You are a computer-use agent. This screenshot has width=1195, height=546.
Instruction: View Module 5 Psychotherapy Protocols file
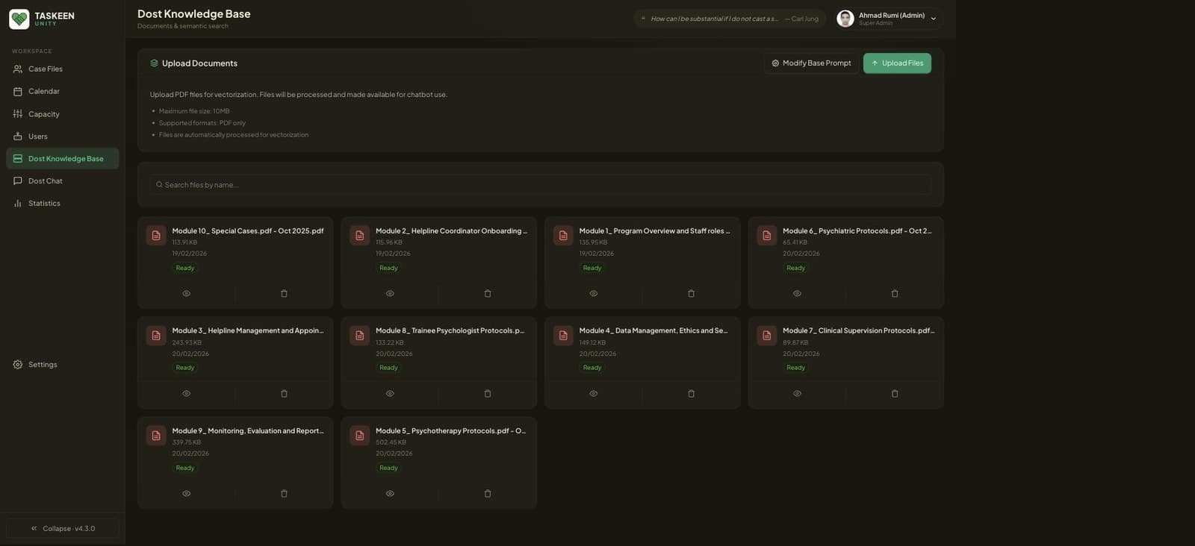390,494
